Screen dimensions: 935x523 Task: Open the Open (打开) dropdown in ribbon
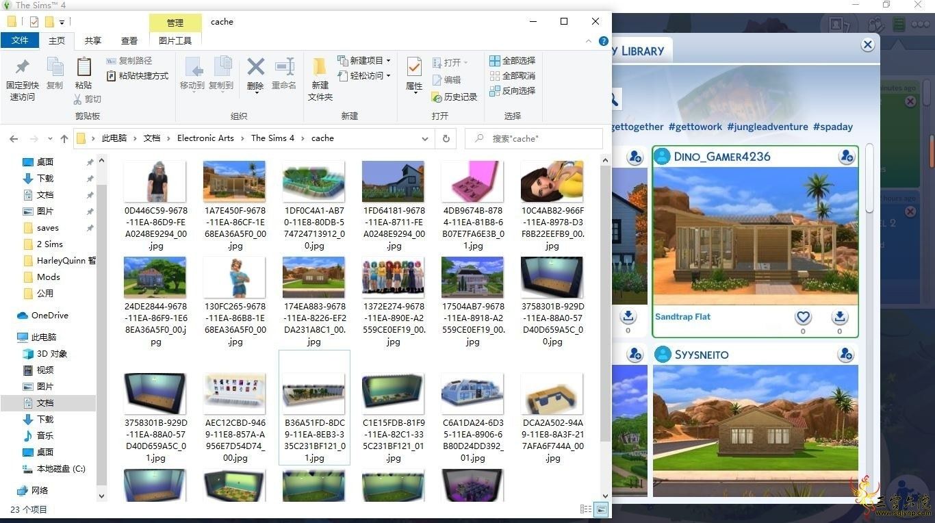pyautogui.click(x=450, y=62)
